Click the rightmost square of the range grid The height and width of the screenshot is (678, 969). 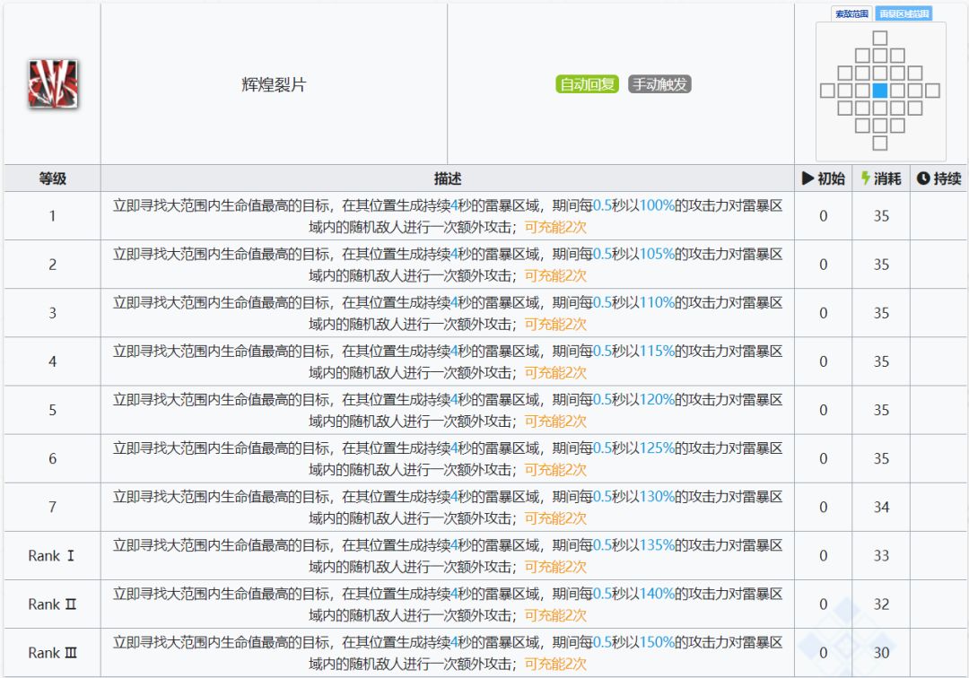(x=932, y=91)
